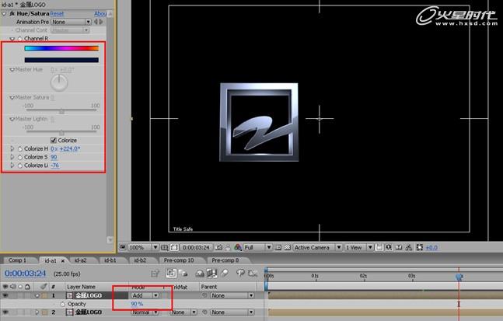Click Colorize Saturation value 90

coord(54,157)
